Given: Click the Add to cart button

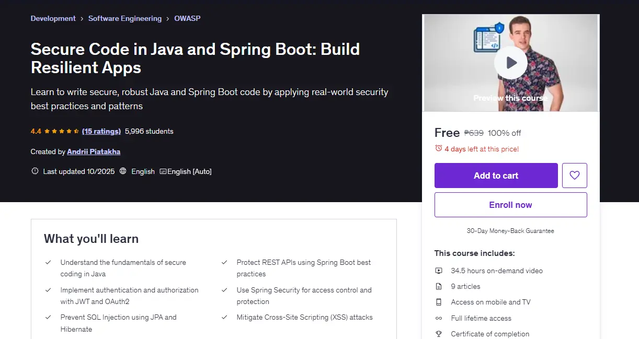Looking at the screenshot, I should point(496,176).
